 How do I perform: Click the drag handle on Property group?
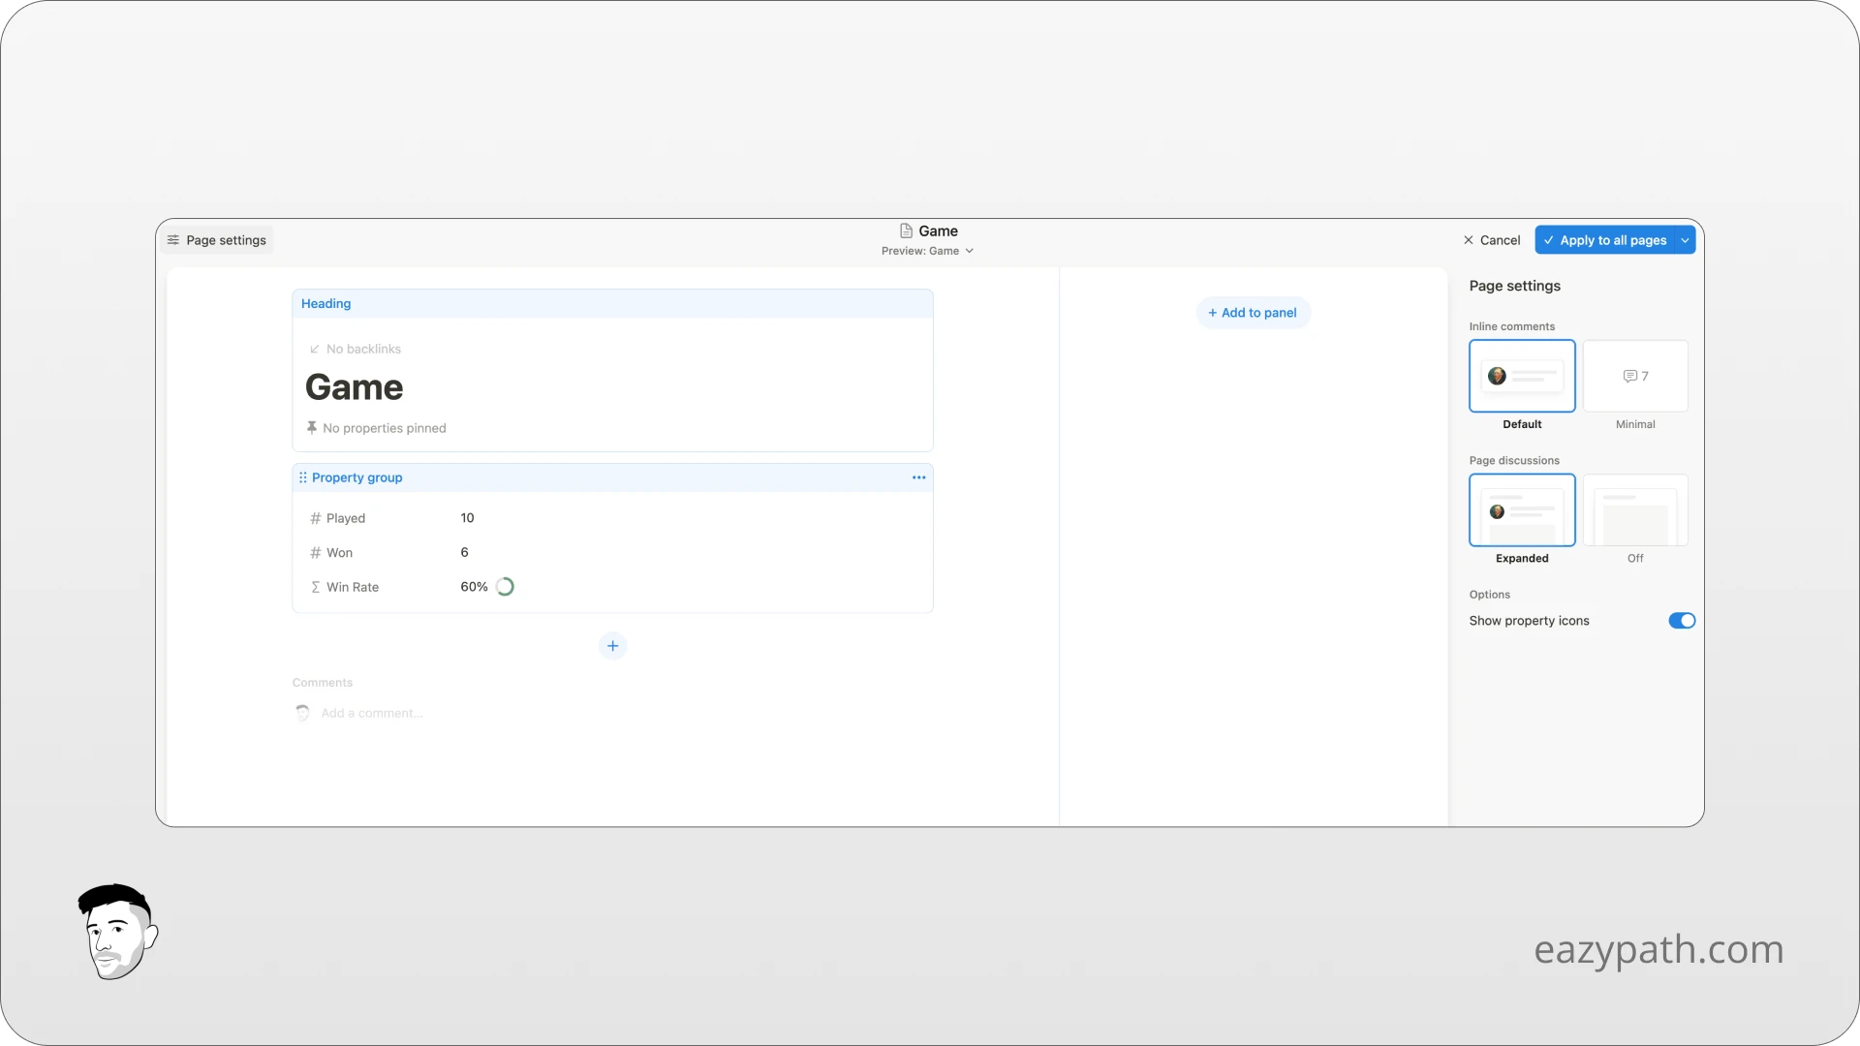point(302,477)
